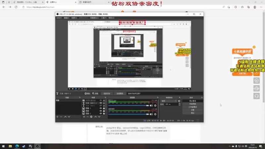Show hidden system tray icons chevron
Screen dimensions: 265x149
pyautogui.click(x=229, y=146)
